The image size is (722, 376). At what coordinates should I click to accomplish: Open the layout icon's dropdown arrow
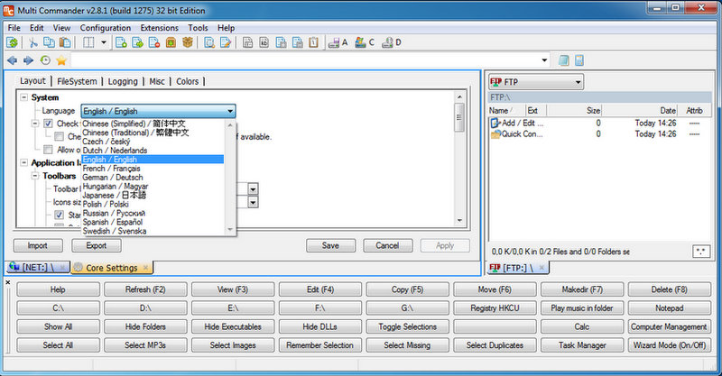click(104, 42)
